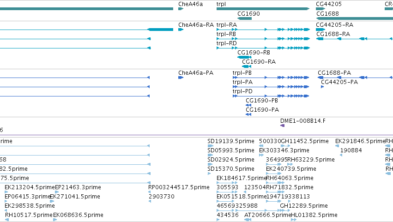Select the 2903730 EST label

(x=162, y=197)
